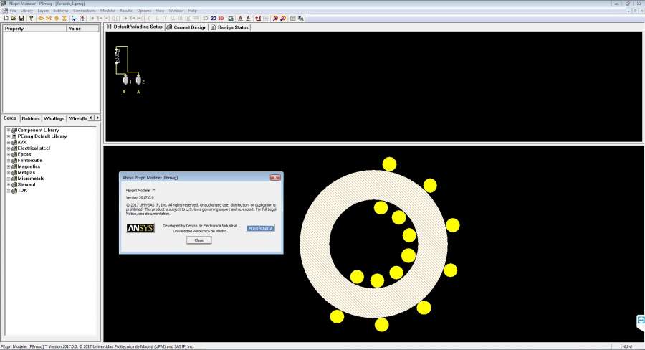Open the Connections menu

pyautogui.click(x=85, y=11)
